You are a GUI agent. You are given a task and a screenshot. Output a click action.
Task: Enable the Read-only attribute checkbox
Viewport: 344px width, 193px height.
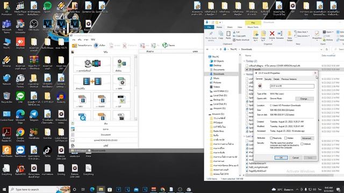click(x=271, y=138)
